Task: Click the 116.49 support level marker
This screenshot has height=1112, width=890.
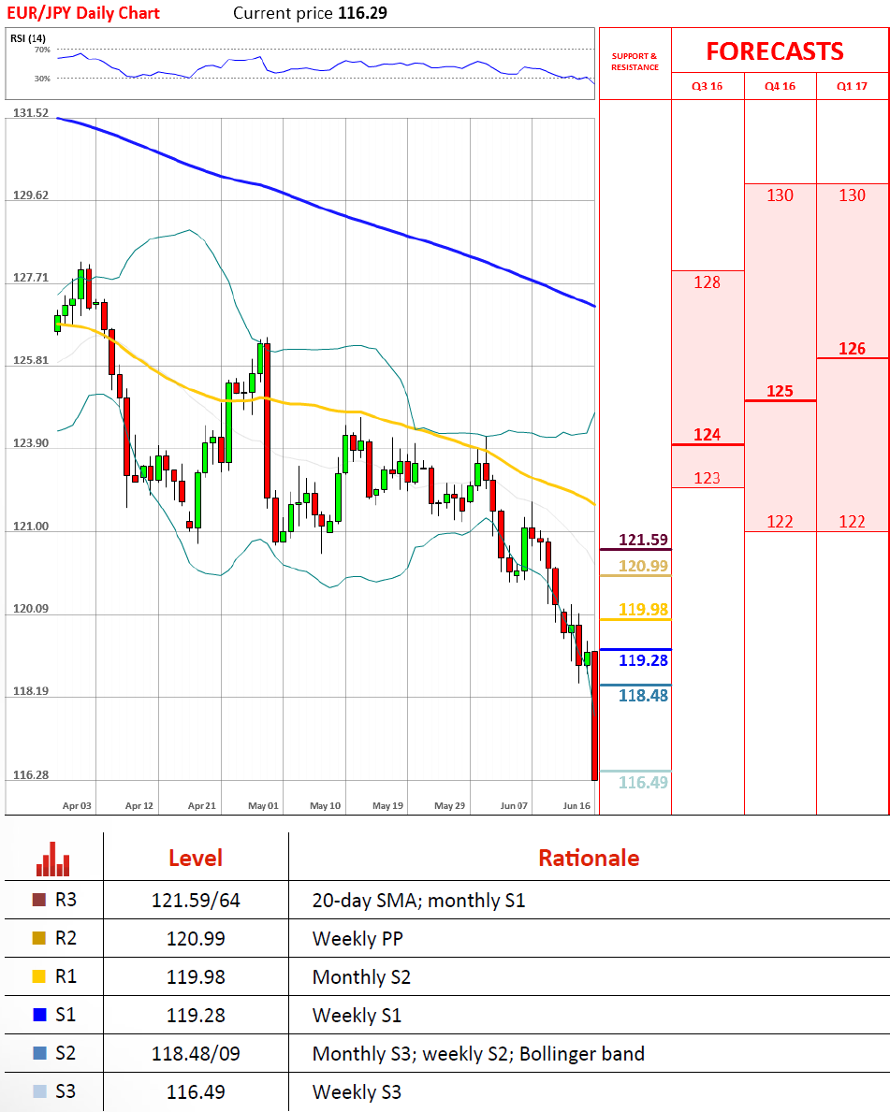Action: 643,782
